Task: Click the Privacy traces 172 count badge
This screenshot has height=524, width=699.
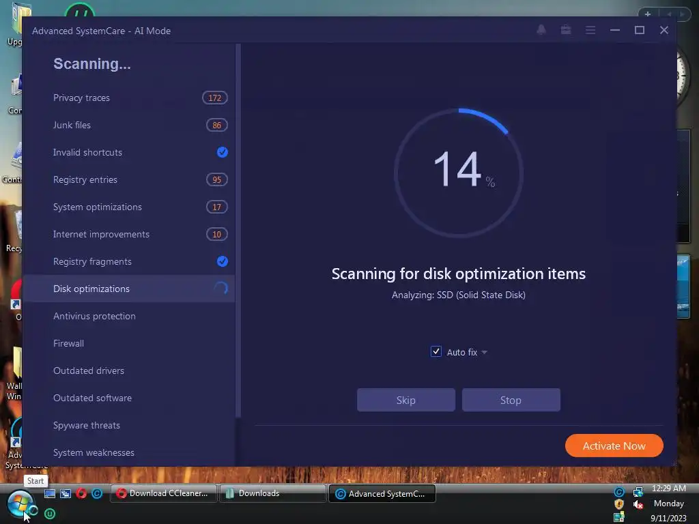Action: click(215, 98)
